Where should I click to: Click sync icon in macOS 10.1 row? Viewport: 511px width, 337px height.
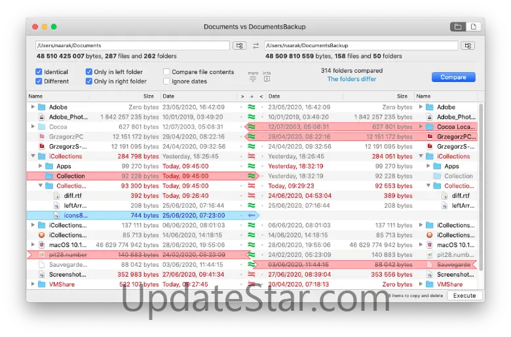coord(252,245)
